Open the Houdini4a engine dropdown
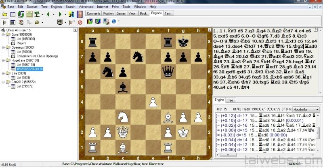 318,109
